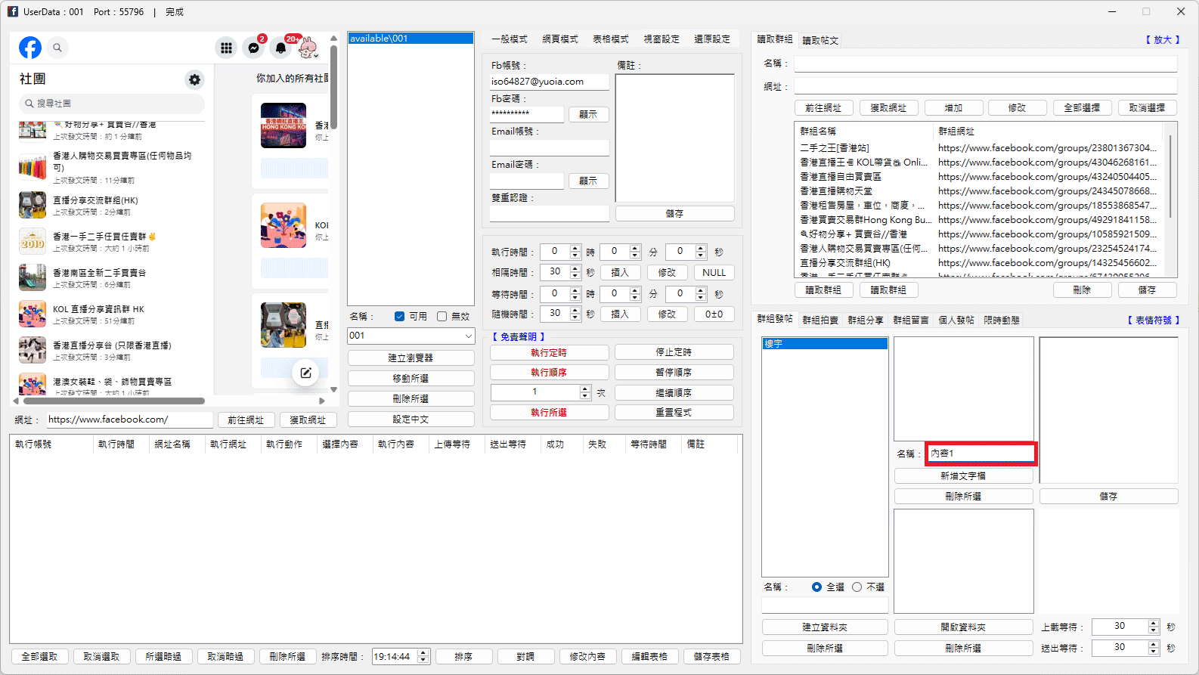This screenshot has width=1199, height=675.
Task: Click the 停止定時 button
Action: [x=674, y=352]
